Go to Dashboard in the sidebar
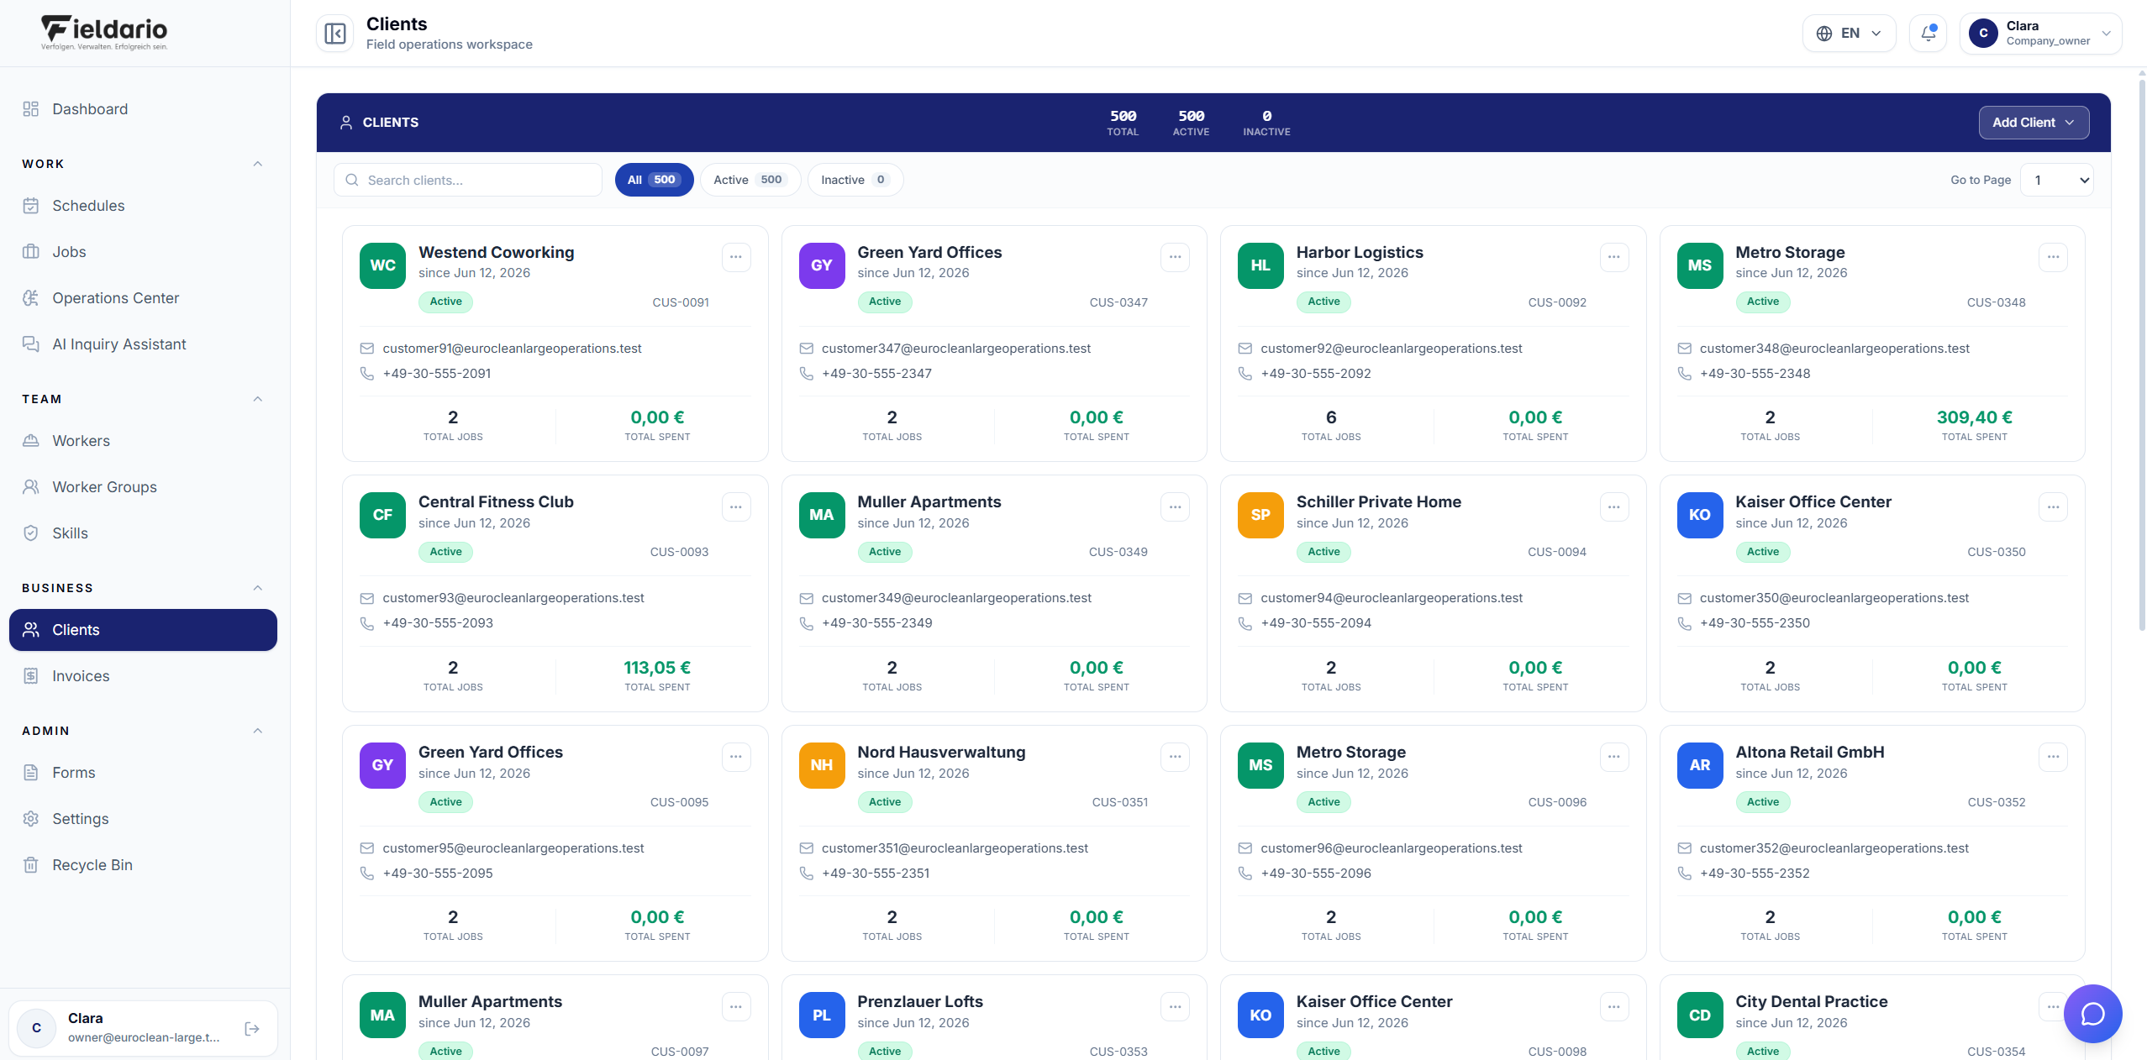 (x=143, y=109)
